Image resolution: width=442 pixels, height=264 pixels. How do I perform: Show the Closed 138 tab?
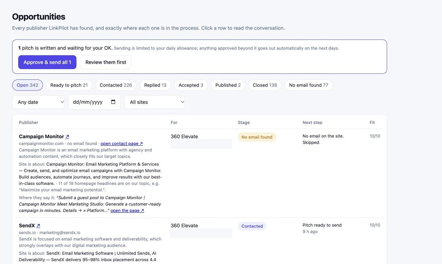(265, 85)
